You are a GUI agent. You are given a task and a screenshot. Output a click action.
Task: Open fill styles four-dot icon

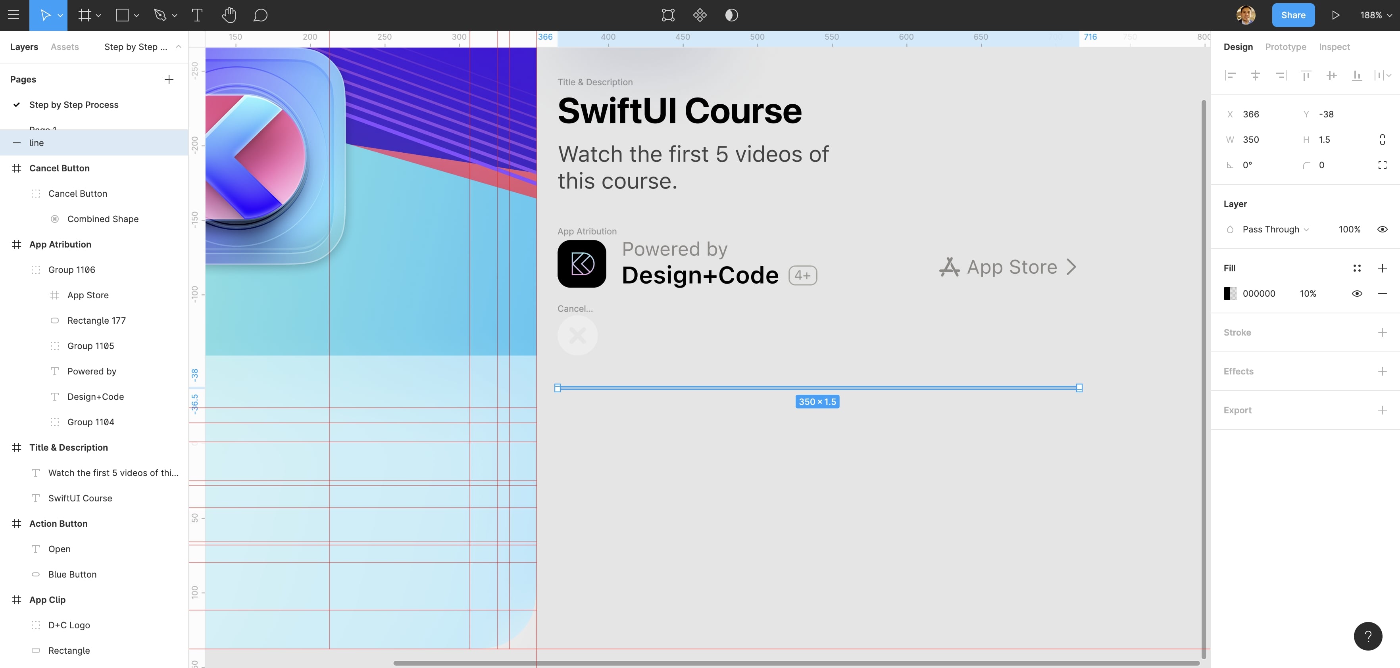[1356, 268]
